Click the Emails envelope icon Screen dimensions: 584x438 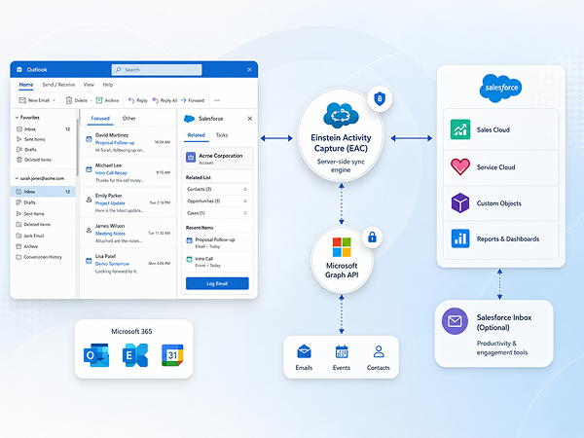tap(304, 351)
